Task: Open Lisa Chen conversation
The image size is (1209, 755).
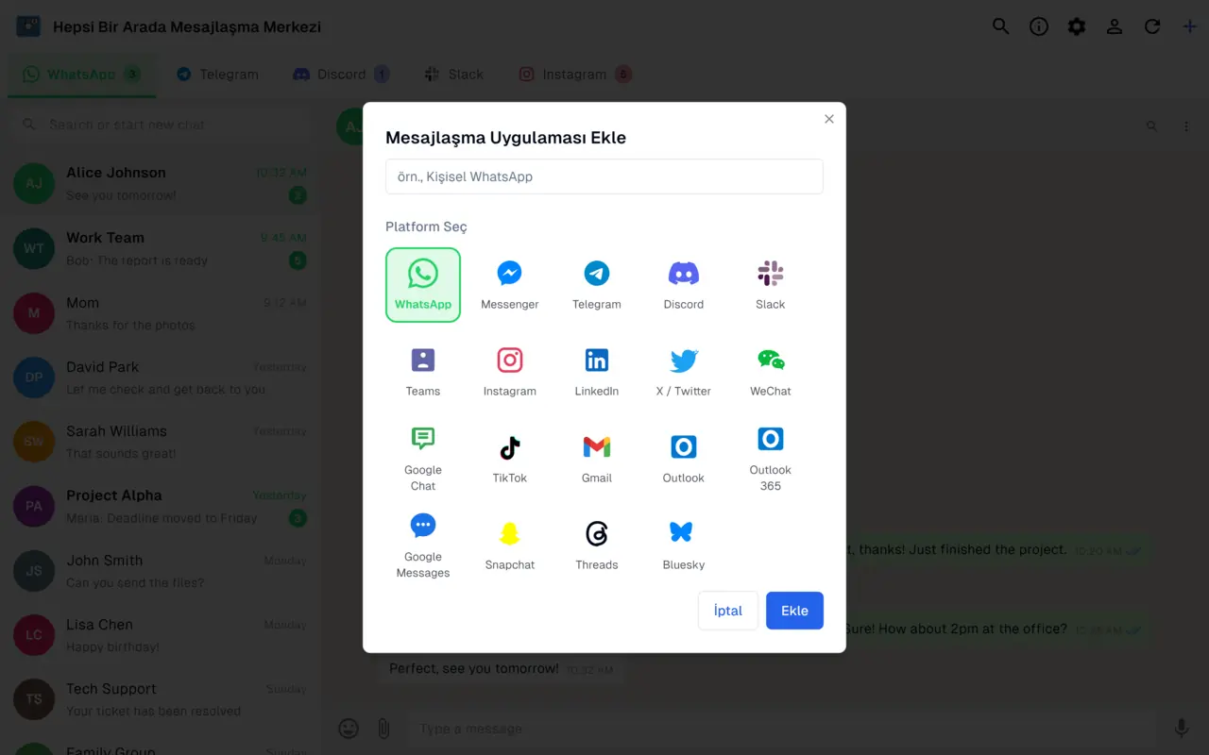Action: (x=161, y=635)
